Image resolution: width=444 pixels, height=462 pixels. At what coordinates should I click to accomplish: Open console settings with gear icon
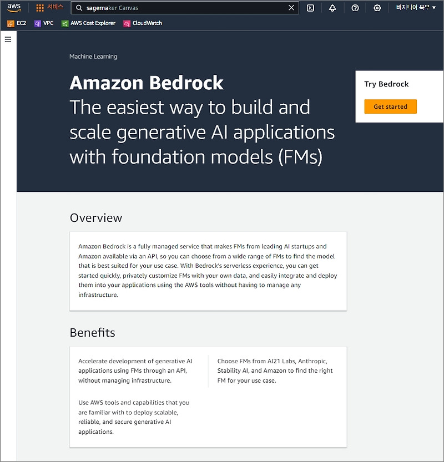click(377, 8)
